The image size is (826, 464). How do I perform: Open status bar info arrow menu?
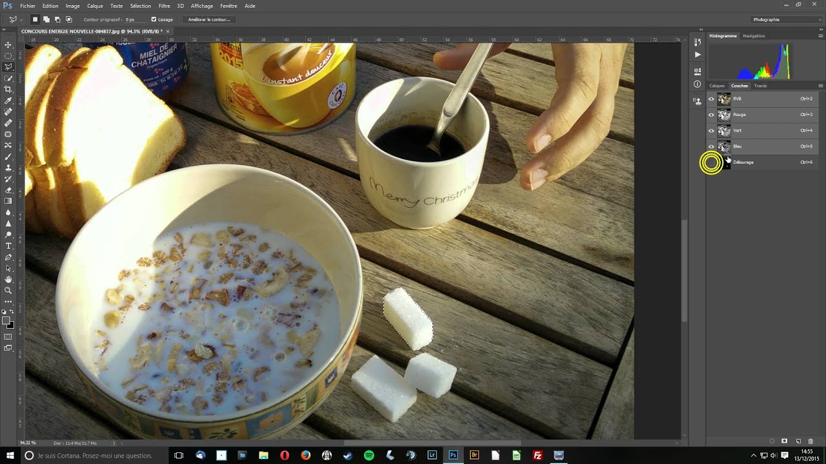(114, 443)
